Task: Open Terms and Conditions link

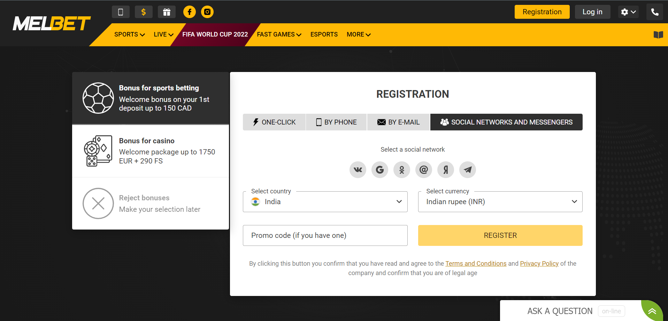Action: coord(476,264)
